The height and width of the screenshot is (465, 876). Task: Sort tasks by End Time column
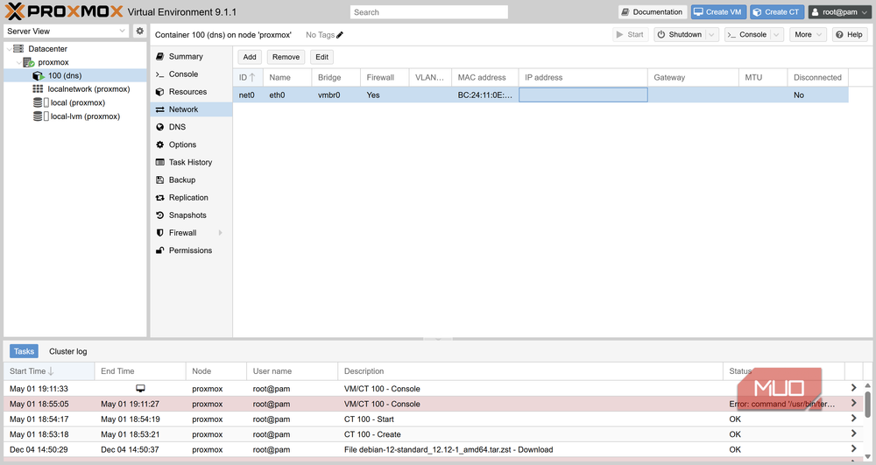[140, 371]
